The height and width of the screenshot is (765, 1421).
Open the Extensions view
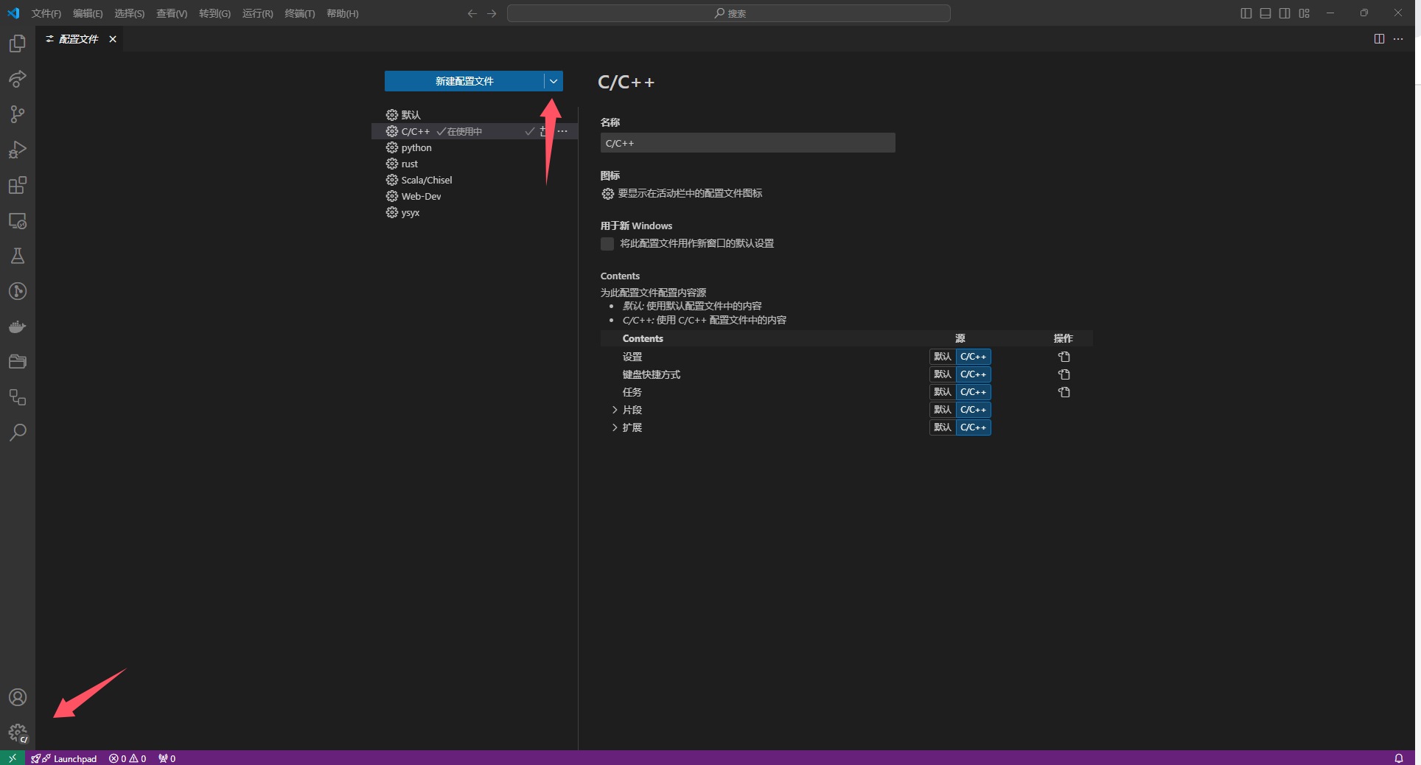click(18, 185)
